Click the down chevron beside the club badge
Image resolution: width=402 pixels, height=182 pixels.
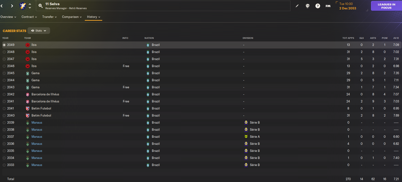click(x=30, y=8)
